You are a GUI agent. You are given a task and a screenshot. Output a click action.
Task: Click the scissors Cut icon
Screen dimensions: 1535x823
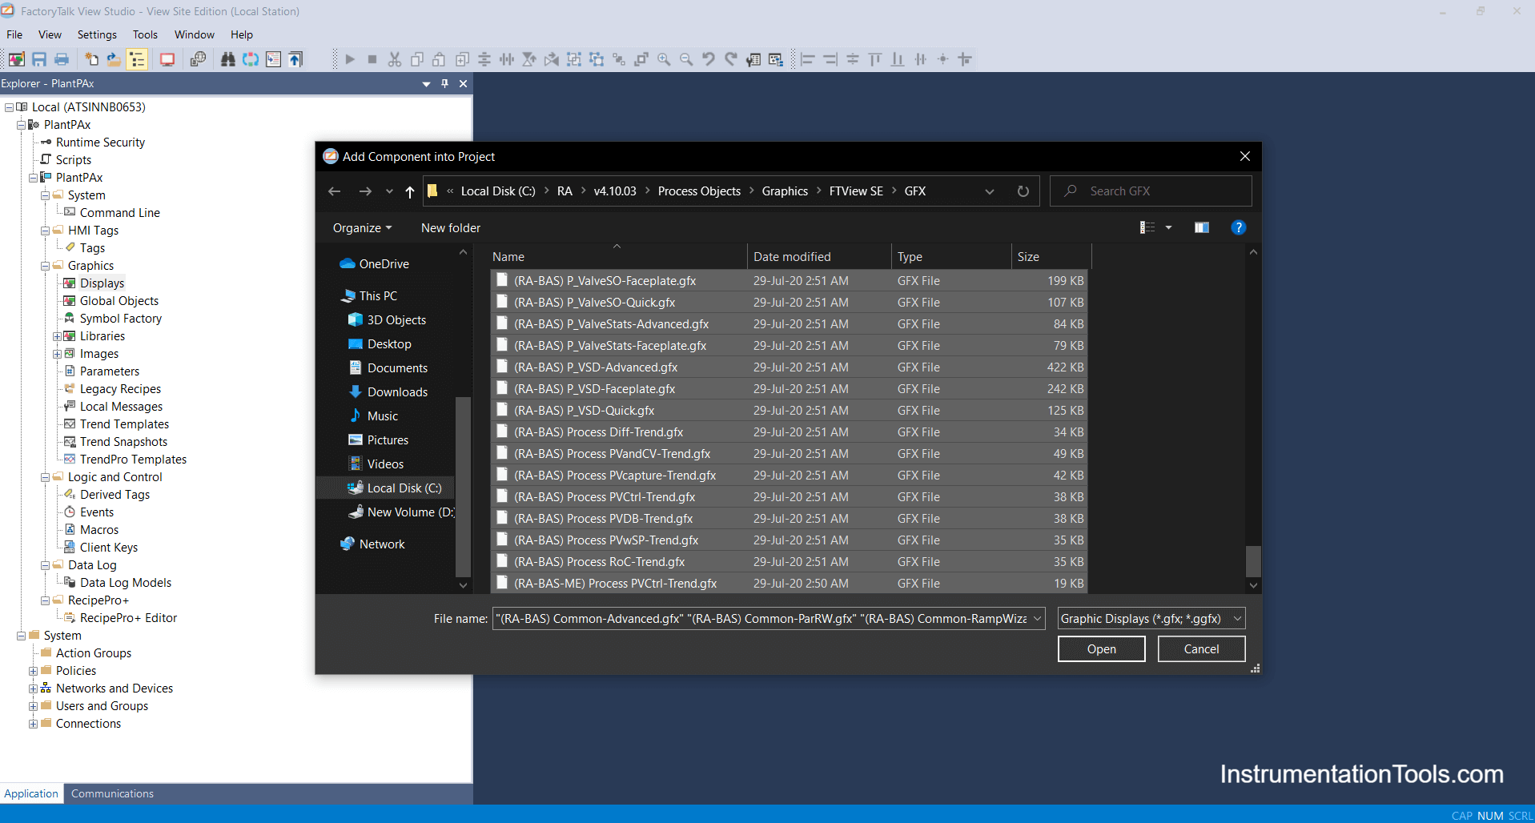click(395, 59)
